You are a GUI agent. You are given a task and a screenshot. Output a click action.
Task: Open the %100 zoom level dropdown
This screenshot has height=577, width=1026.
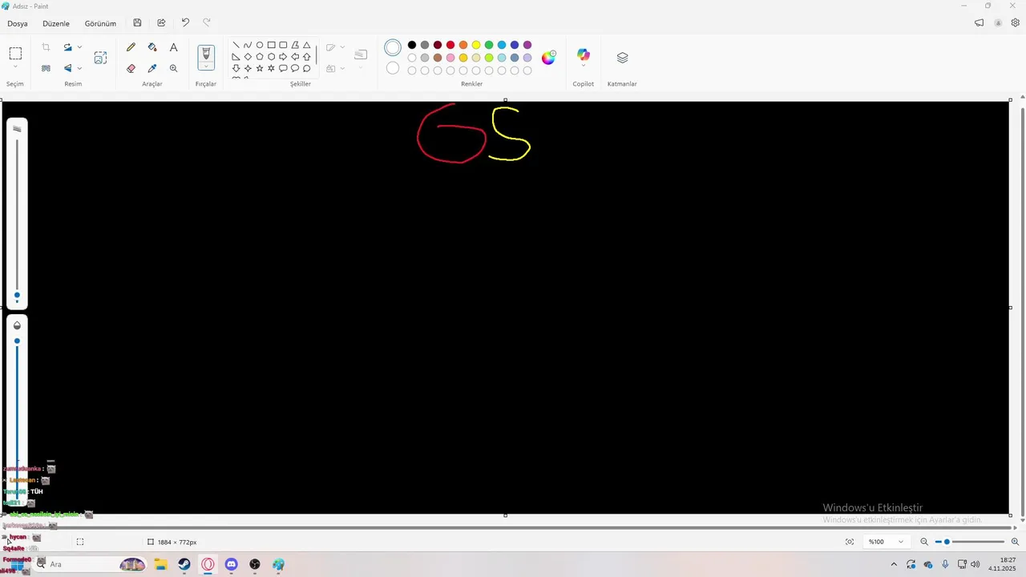pos(886,542)
